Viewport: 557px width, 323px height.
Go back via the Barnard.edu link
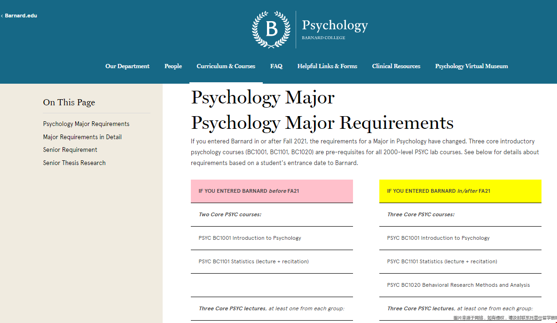19,16
